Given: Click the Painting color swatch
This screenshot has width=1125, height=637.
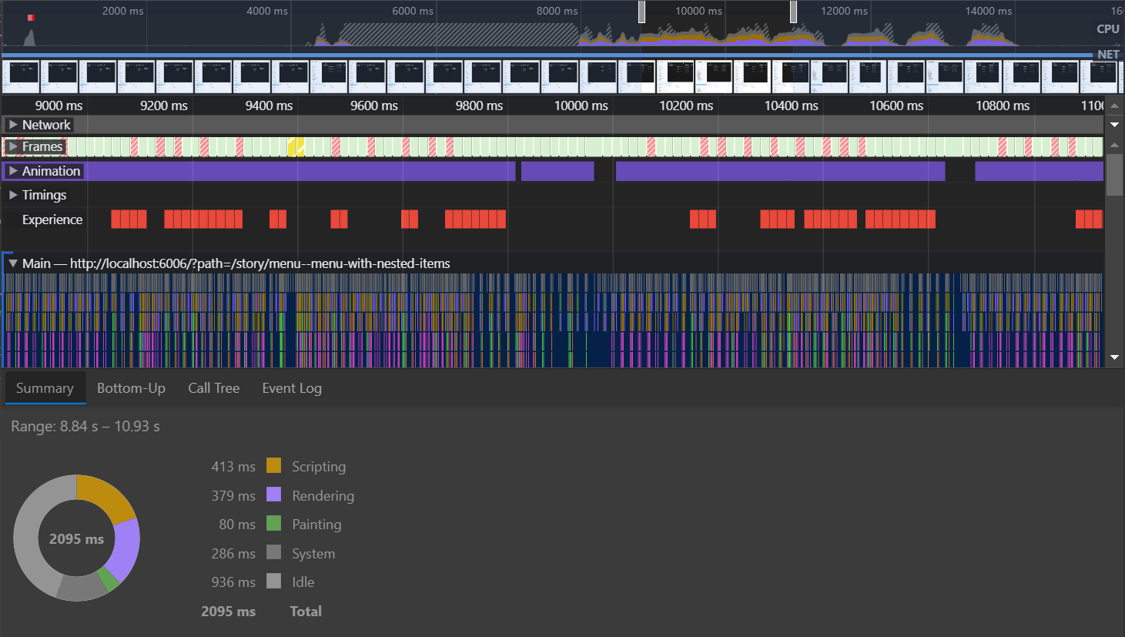Looking at the screenshot, I should 273,523.
